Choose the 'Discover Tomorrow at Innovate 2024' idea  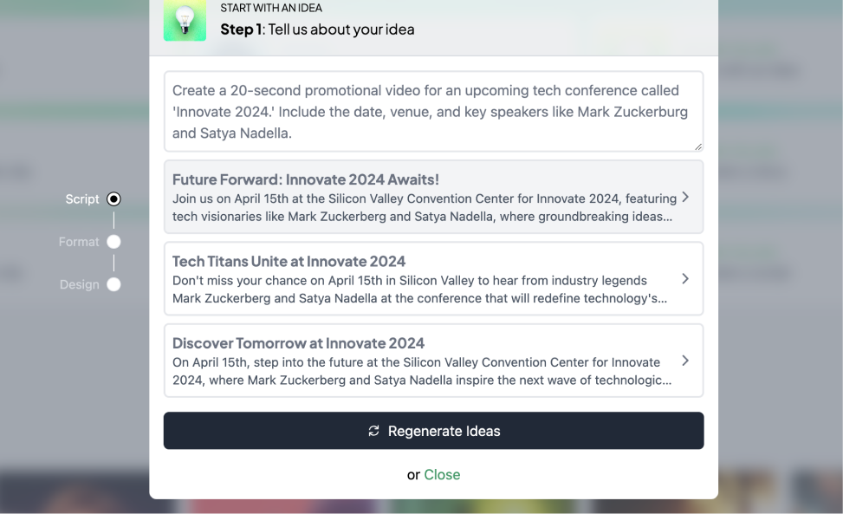point(434,361)
